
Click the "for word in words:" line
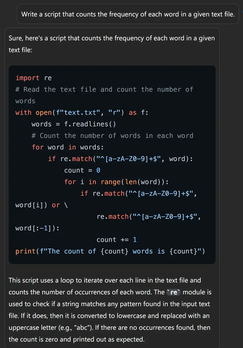click(x=68, y=147)
